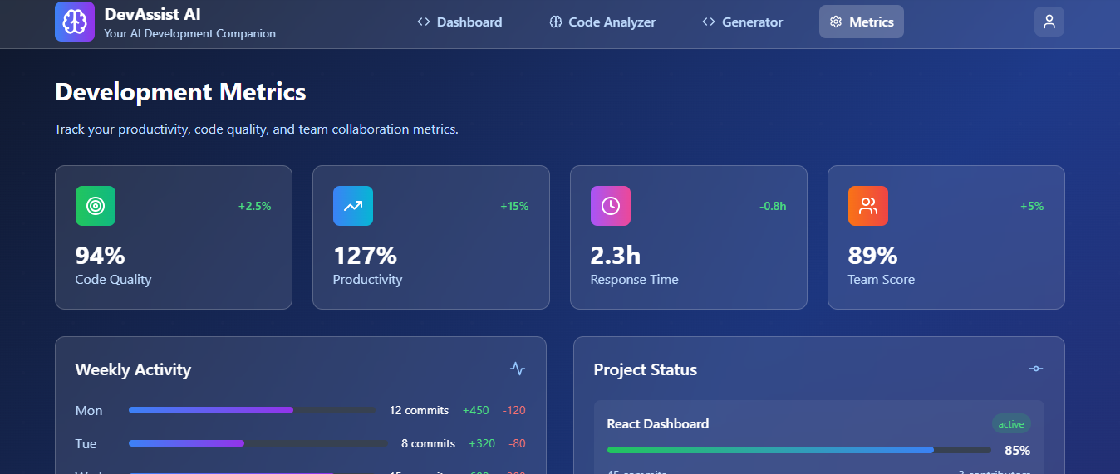The width and height of the screenshot is (1120, 474).
Task: Click the Development Metrics page heading
Action: click(180, 92)
